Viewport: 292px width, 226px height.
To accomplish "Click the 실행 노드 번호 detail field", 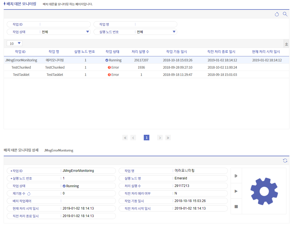I will (x=61, y=178).
